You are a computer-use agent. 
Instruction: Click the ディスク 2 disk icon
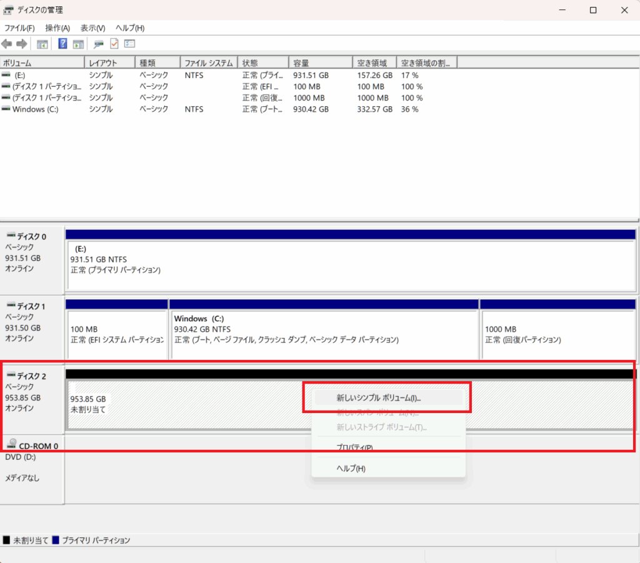(11, 375)
